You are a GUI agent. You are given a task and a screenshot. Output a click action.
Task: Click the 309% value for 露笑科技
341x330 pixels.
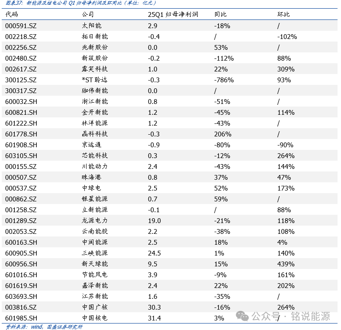pos(286,69)
